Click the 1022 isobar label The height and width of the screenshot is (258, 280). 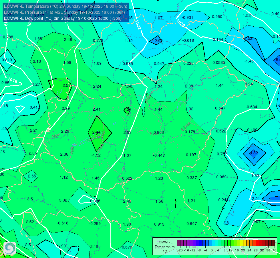point(138,25)
